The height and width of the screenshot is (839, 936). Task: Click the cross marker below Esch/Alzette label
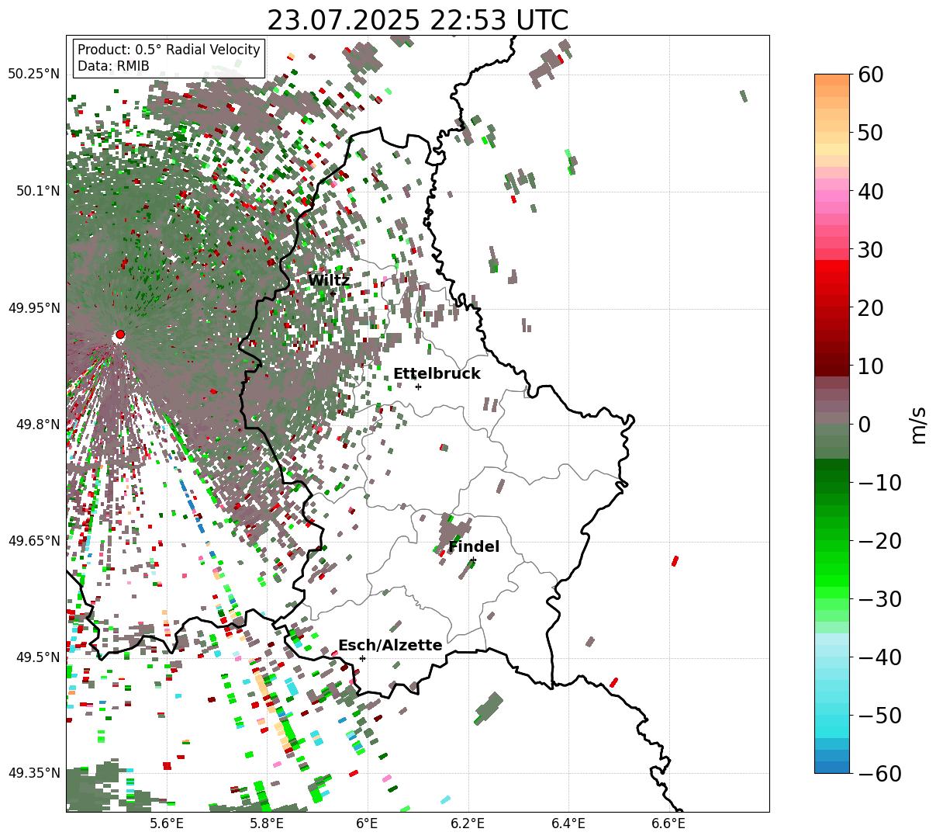tap(362, 658)
